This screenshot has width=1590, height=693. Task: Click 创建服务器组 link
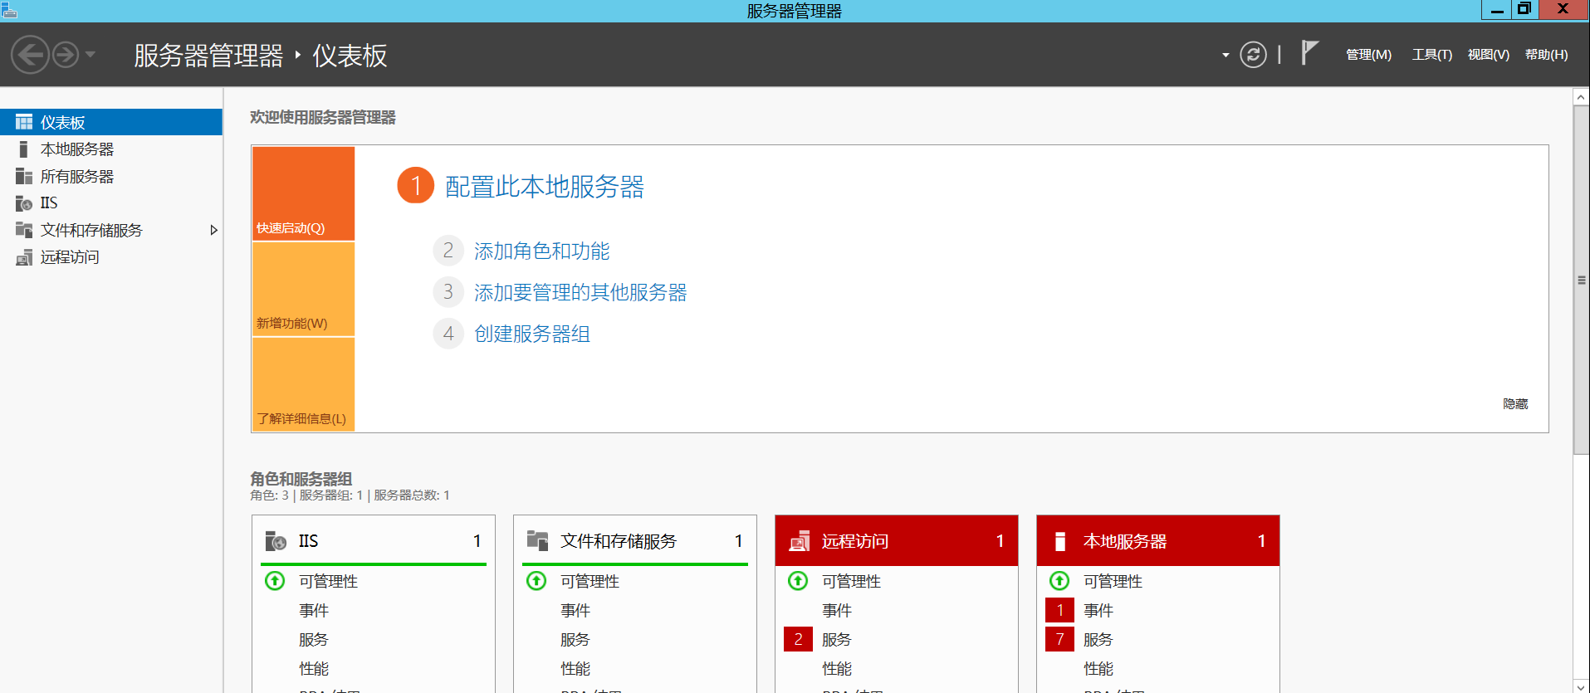(531, 334)
